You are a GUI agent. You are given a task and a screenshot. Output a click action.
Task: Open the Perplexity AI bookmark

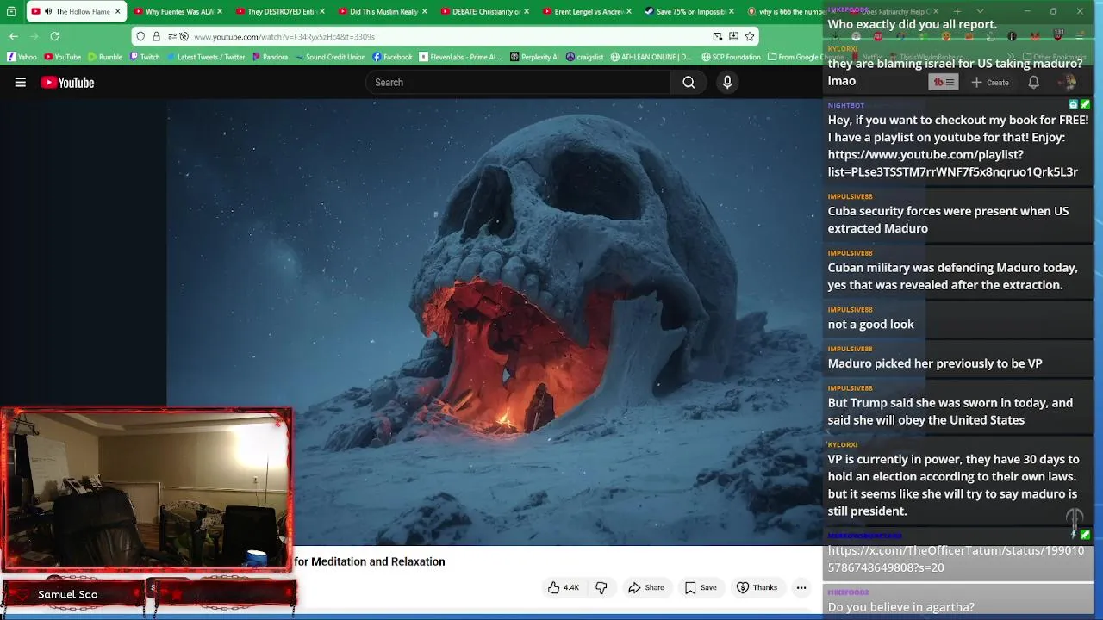(534, 57)
